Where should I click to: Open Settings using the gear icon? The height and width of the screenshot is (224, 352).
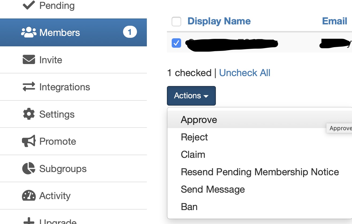(28, 114)
